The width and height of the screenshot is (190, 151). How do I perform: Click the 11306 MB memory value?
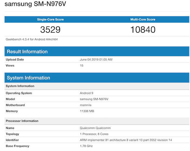click(x=88, y=111)
